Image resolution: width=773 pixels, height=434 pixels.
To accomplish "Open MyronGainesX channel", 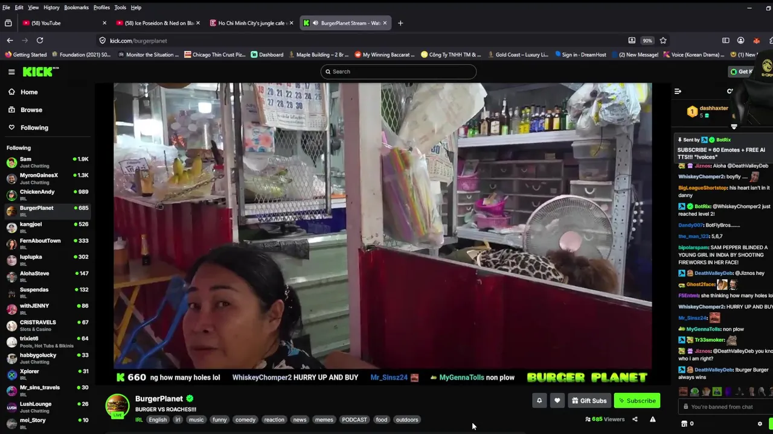I will click(x=47, y=178).
